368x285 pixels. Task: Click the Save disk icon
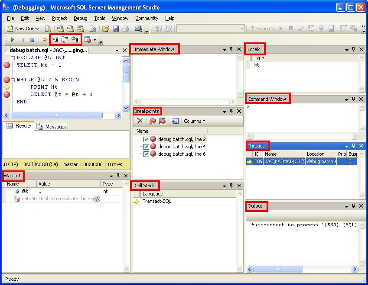click(x=116, y=29)
